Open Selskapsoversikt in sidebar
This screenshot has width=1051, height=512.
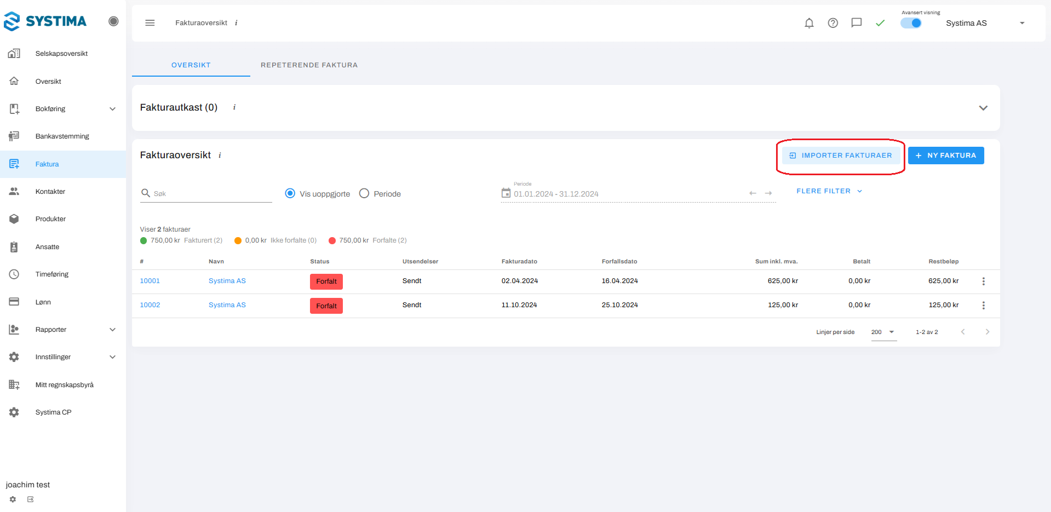63,54
